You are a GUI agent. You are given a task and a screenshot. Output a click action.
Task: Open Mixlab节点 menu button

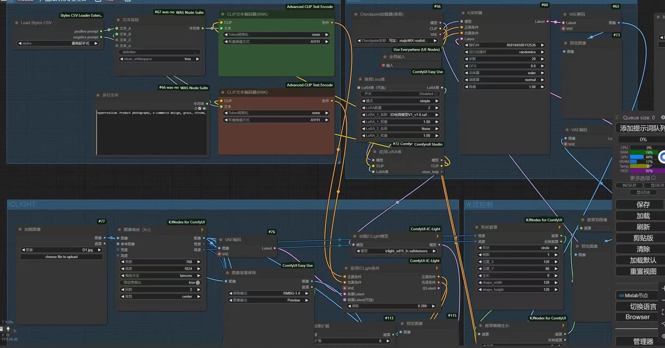pyautogui.click(x=637, y=295)
